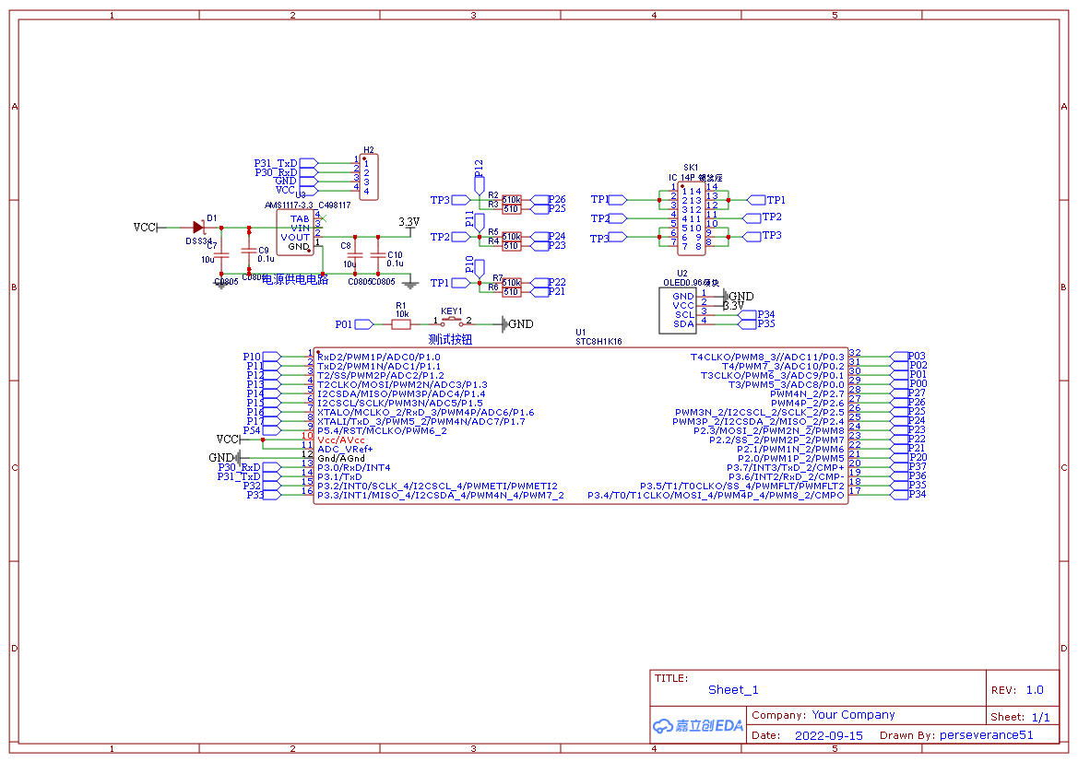Select the VOUT pin label on regulator
Viewport: 1078px width, 762px height.
click(295, 237)
